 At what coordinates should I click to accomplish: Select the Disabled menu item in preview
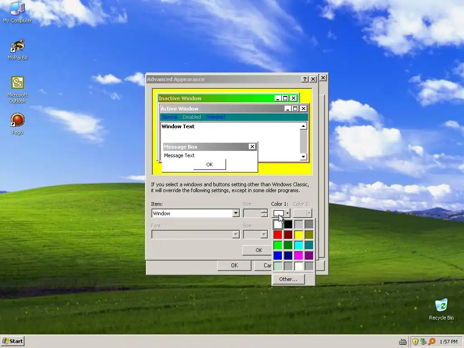192,117
